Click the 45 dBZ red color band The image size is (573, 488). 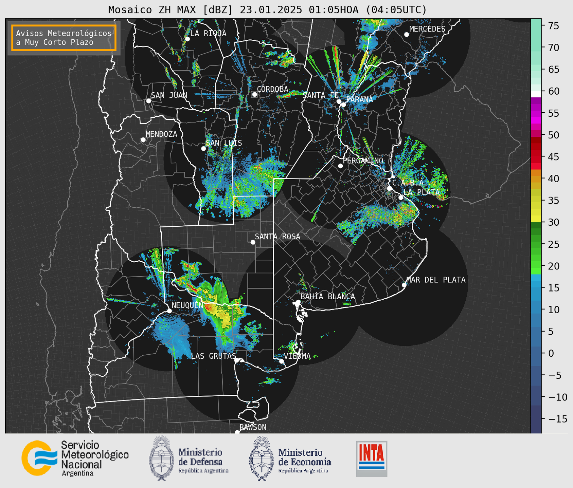click(536, 157)
